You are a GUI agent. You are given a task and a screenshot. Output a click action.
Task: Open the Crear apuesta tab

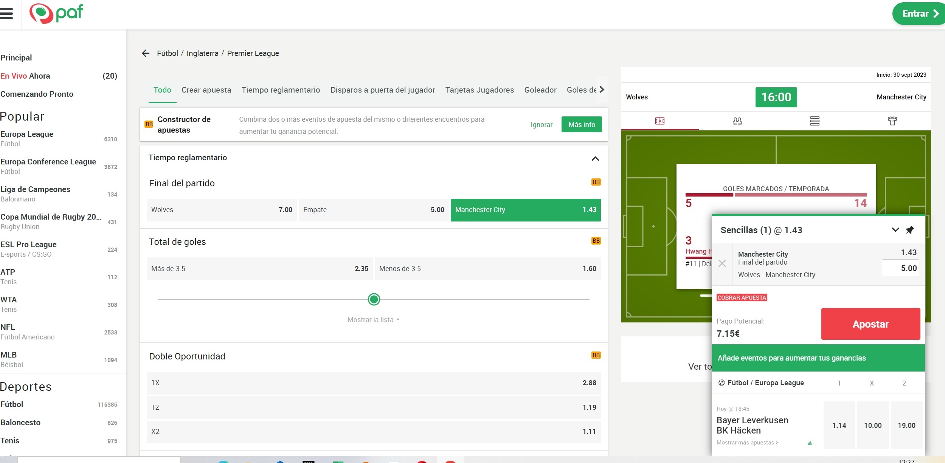coord(206,90)
